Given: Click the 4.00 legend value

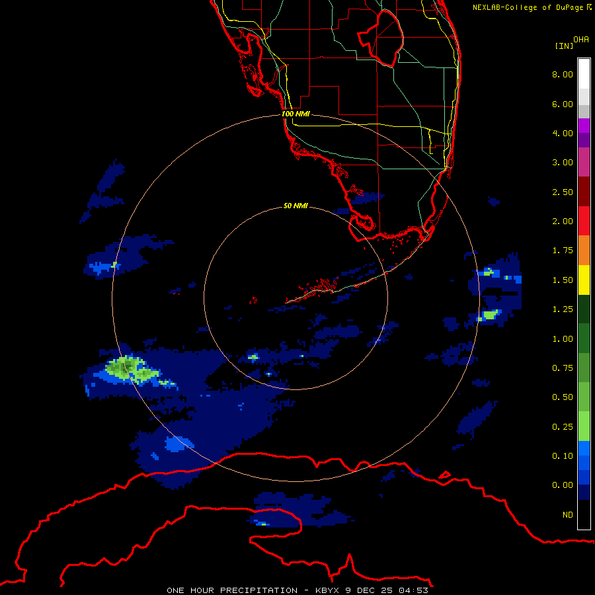Looking at the screenshot, I should [x=563, y=133].
